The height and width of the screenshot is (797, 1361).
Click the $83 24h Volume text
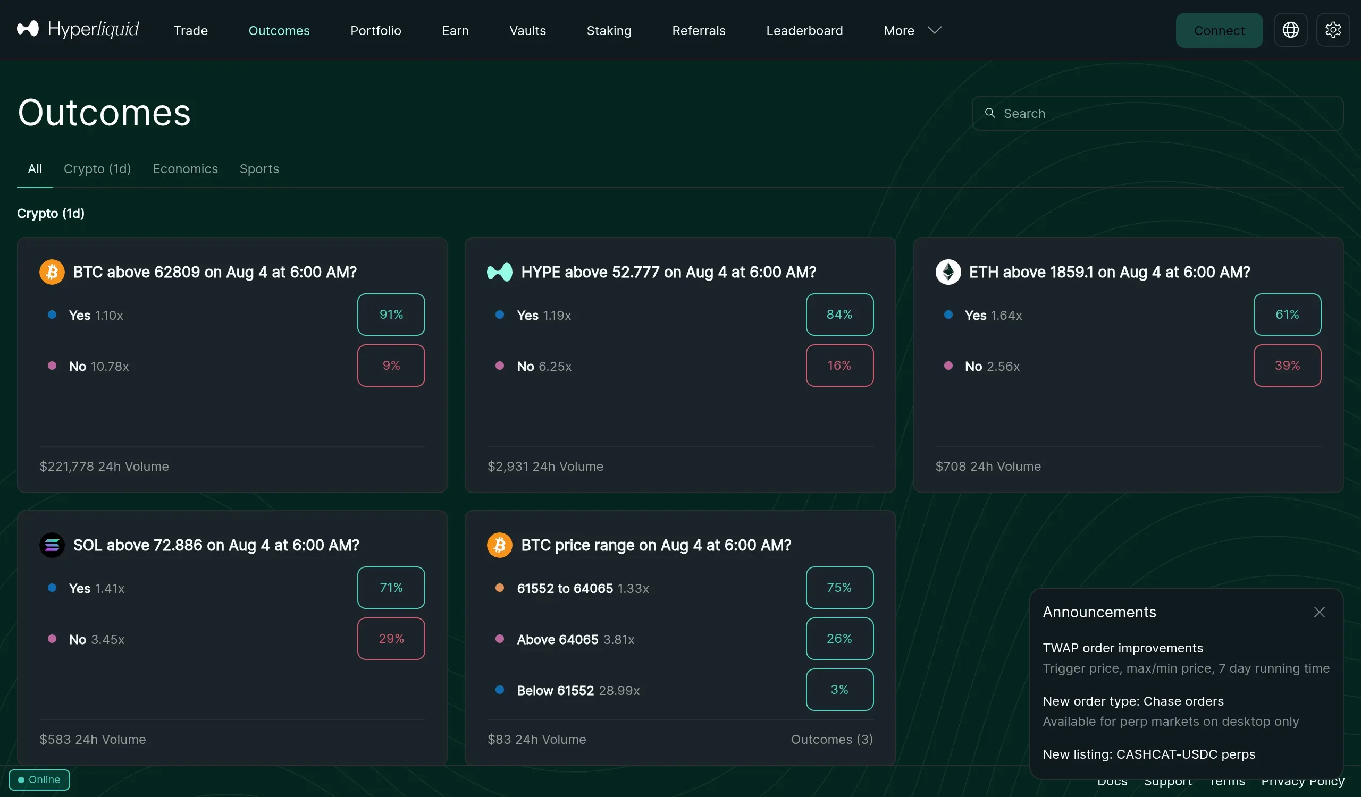pyautogui.click(x=537, y=739)
